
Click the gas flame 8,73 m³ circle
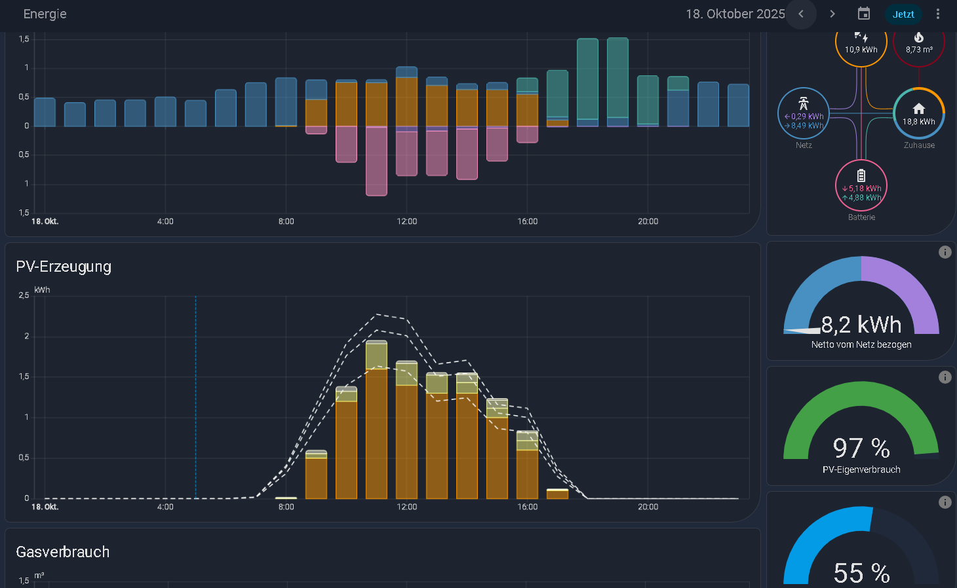[919, 43]
